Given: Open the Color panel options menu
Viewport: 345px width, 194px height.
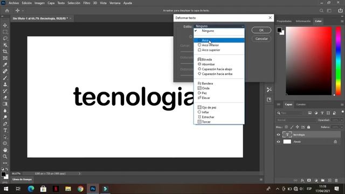Looking at the screenshot, I should click(342, 21).
